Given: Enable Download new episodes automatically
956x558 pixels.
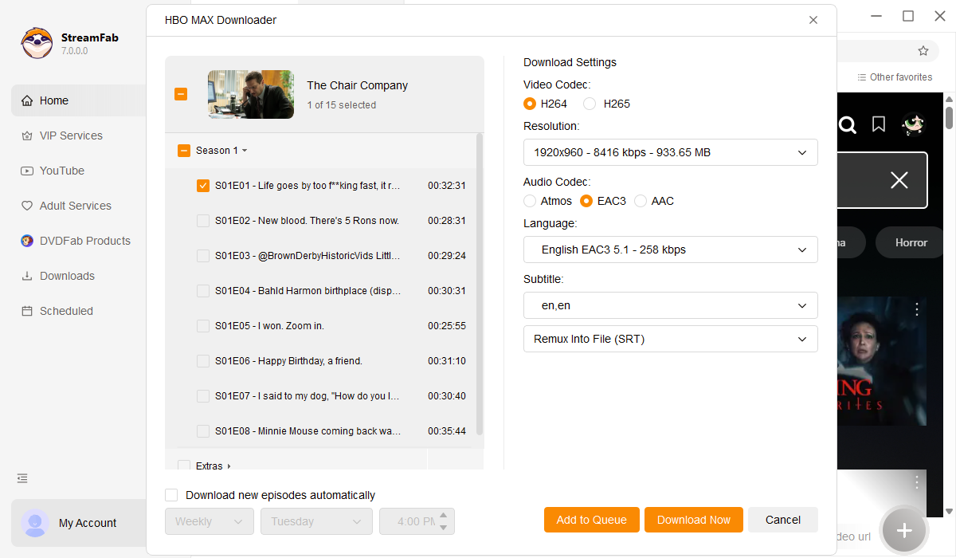Looking at the screenshot, I should [171, 495].
